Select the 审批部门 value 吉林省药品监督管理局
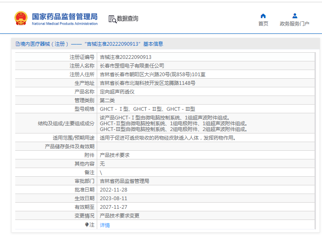This screenshot has height=236, width=322. point(124,181)
